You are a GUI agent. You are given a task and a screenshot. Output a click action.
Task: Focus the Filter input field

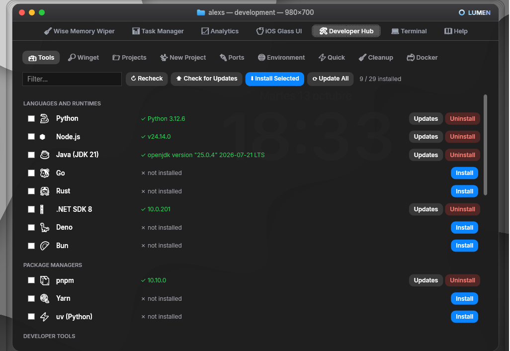click(72, 79)
